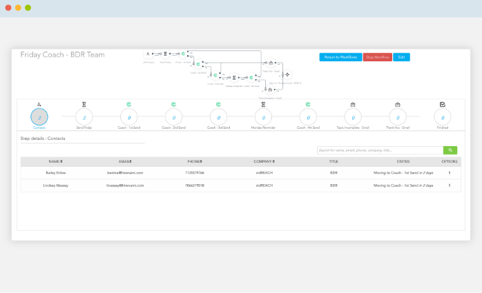
Task: Select the Topic Incomplete - Email step circle
Action: (x=353, y=117)
